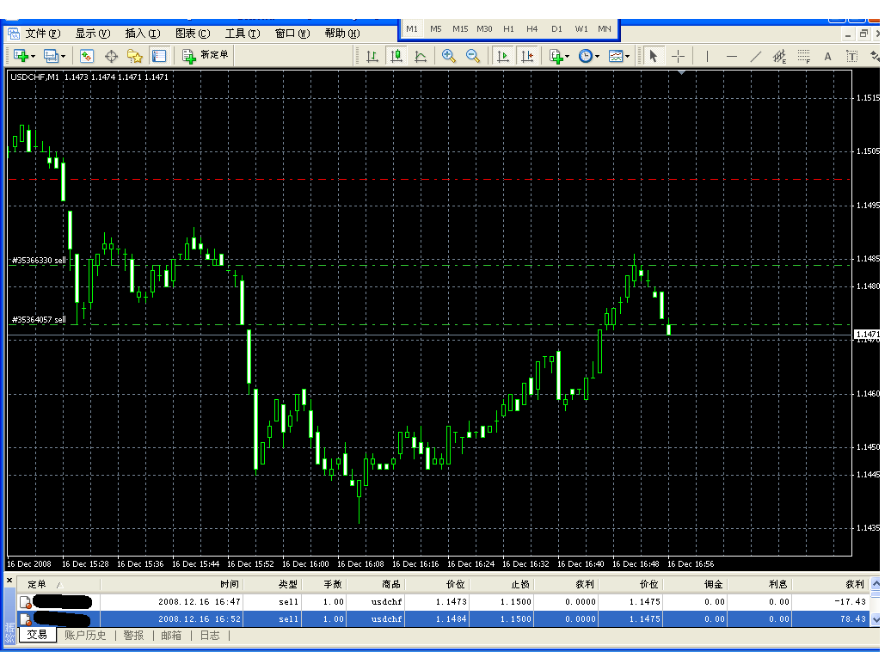Select H1 timeframe

(x=508, y=28)
